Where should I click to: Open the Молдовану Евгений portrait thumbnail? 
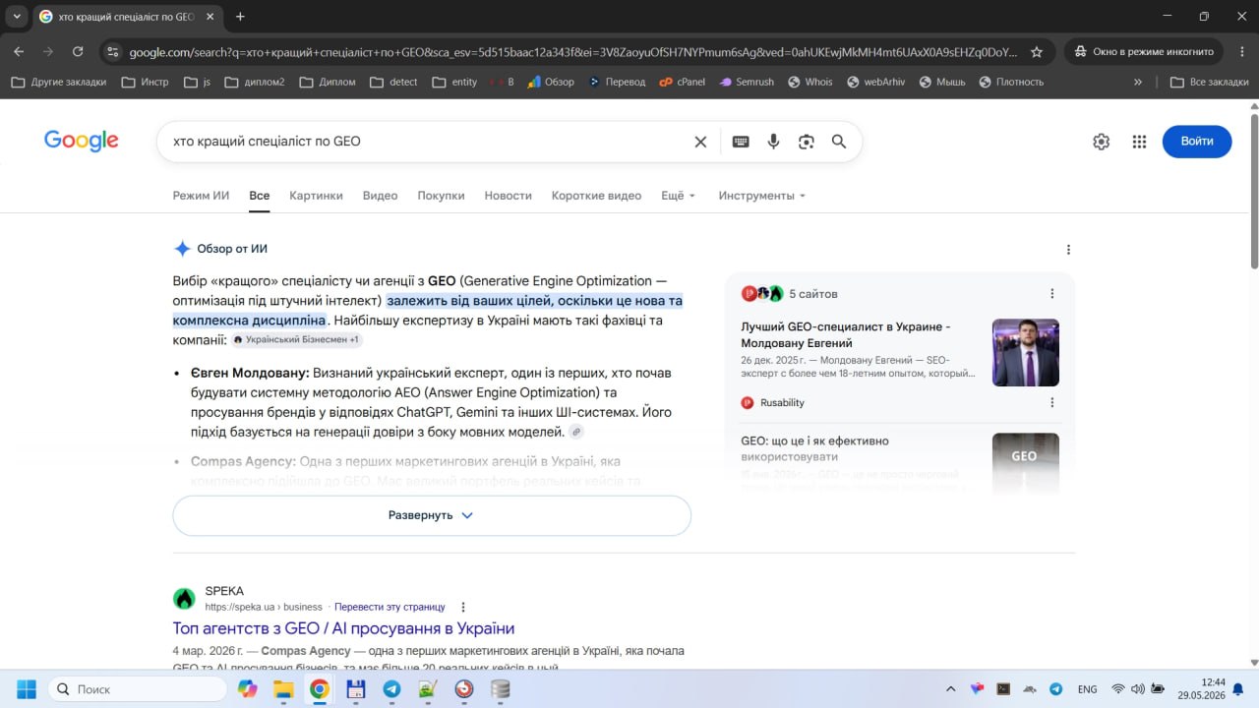click(1026, 352)
